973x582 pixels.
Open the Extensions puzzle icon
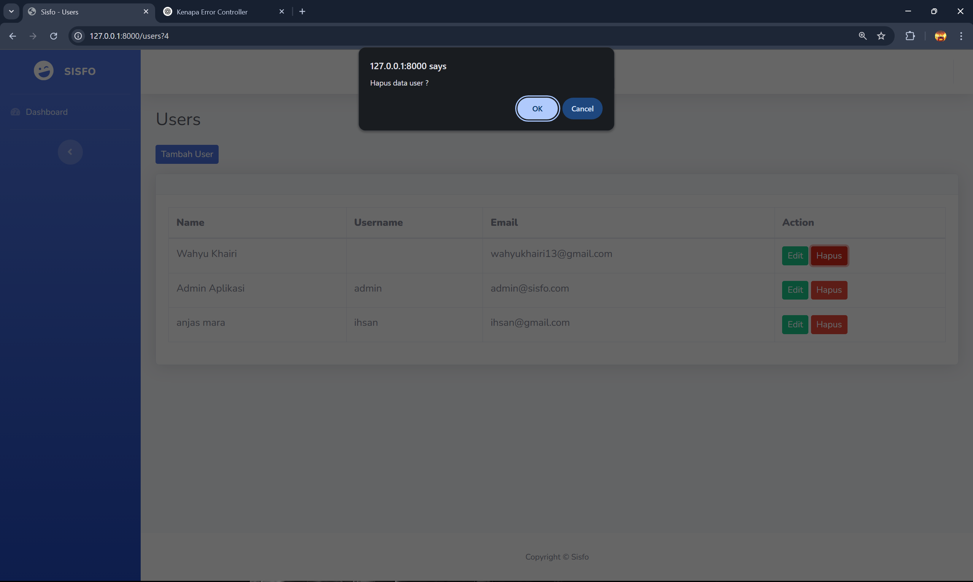tap(910, 36)
